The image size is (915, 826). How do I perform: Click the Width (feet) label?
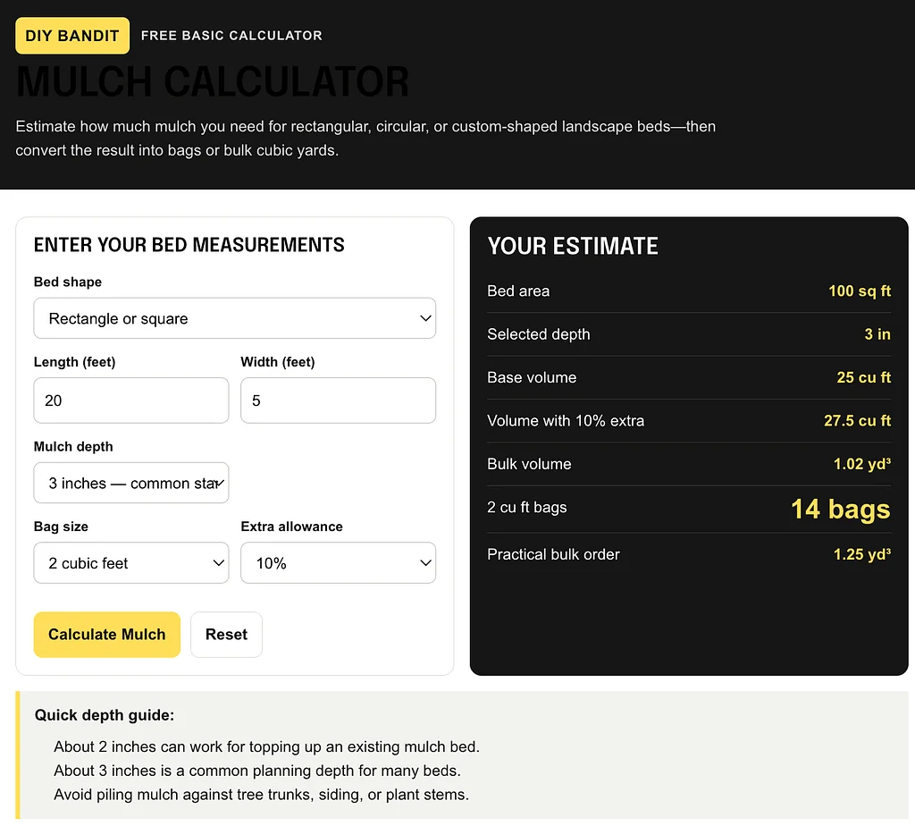[278, 362]
